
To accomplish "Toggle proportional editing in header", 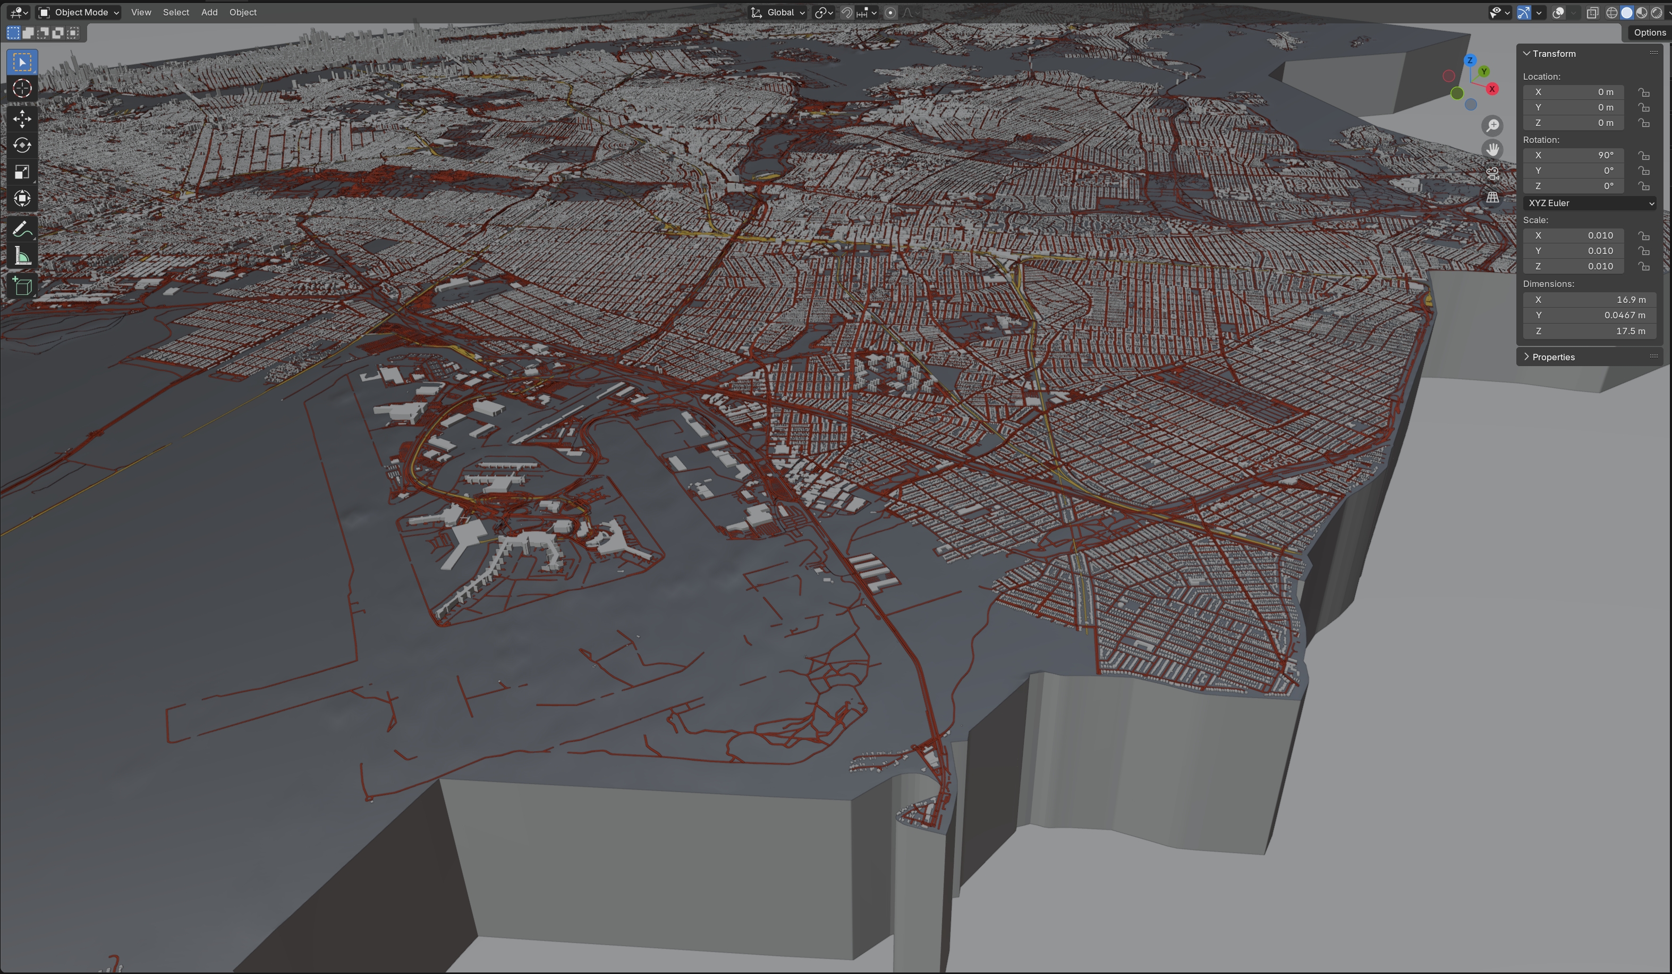I will [890, 13].
